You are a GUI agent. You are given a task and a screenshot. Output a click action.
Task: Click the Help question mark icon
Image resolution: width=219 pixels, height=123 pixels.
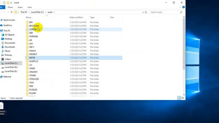183,7
